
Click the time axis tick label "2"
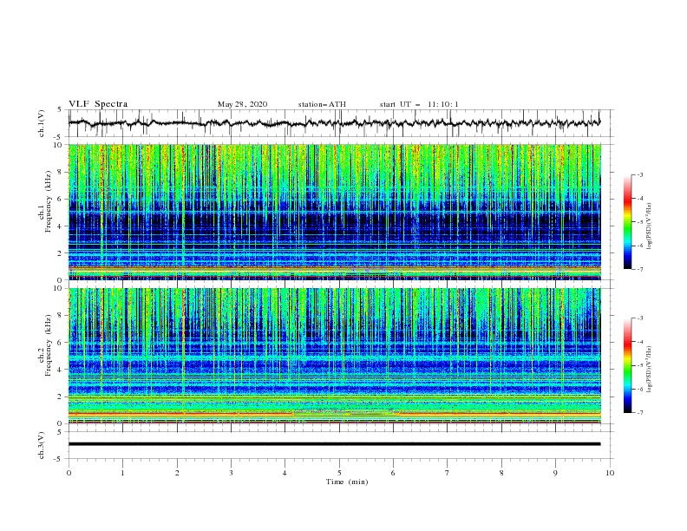pos(177,473)
